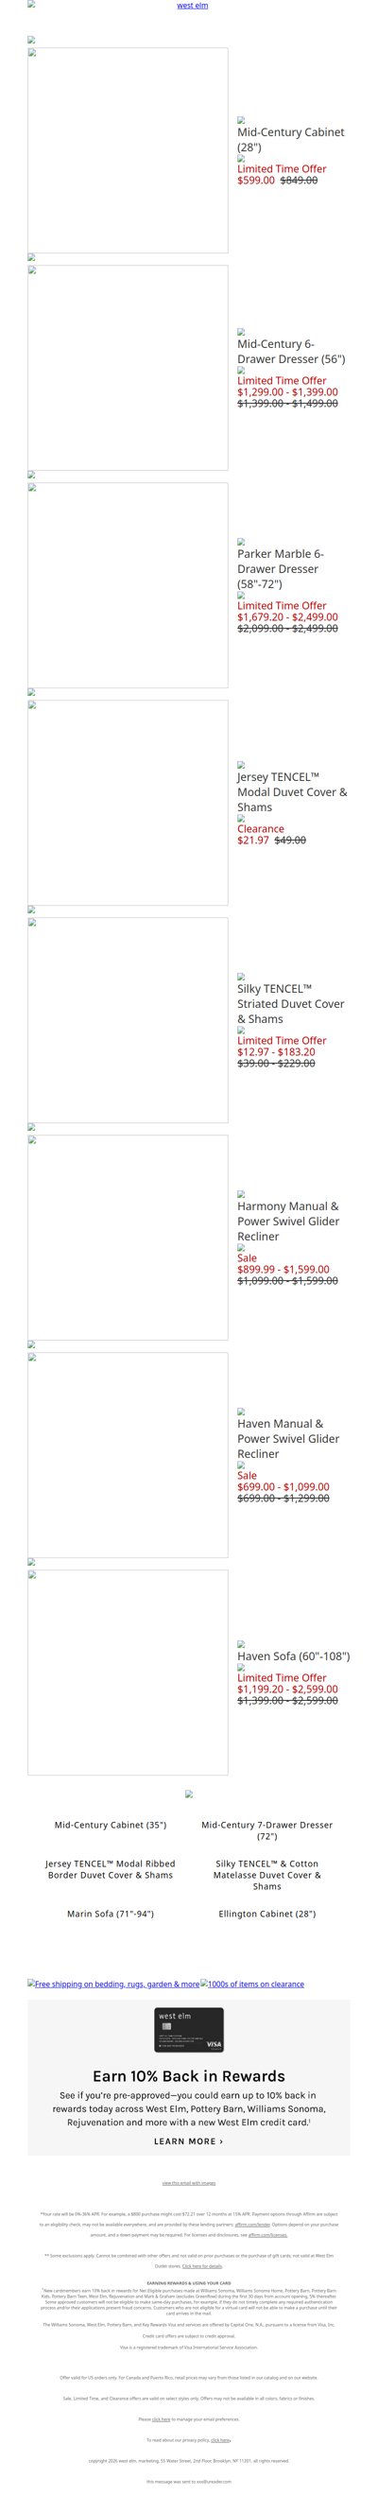Open Jersey TENCEL Modal Ribbed Border Duvet link
Viewport: 378px width, 2496px height.
pos(111,1869)
